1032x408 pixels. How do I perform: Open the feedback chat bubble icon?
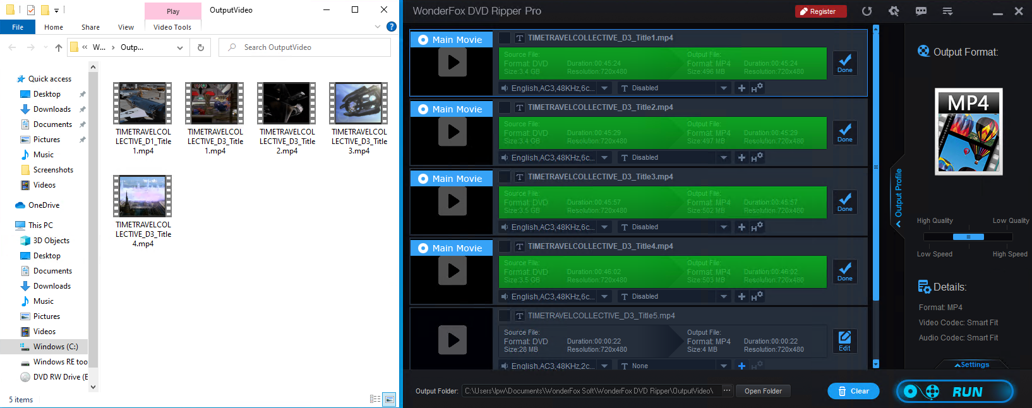click(921, 11)
